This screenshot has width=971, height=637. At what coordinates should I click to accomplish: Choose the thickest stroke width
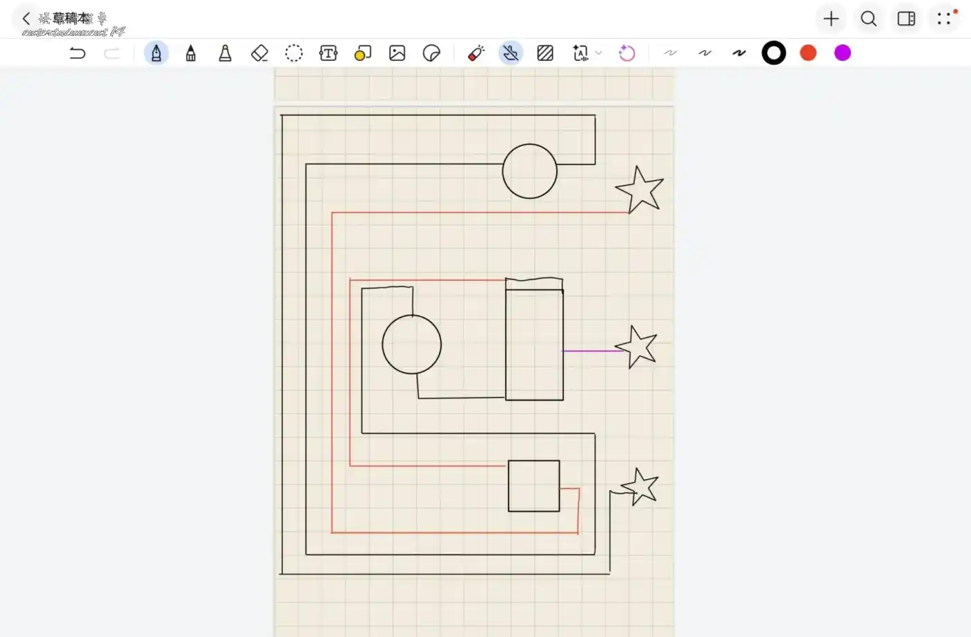(x=739, y=53)
